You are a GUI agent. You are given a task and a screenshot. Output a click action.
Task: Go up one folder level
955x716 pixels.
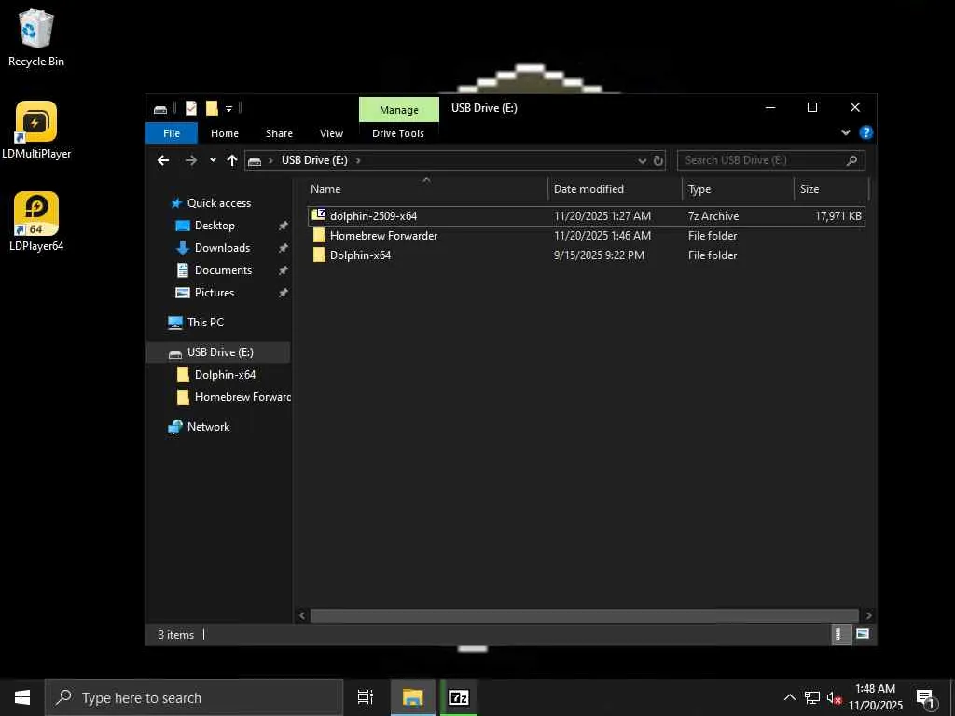231,160
